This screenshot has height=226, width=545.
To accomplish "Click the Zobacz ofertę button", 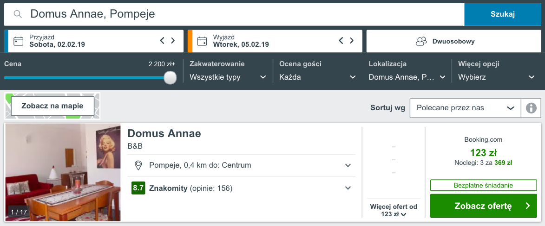I will click(483, 206).
